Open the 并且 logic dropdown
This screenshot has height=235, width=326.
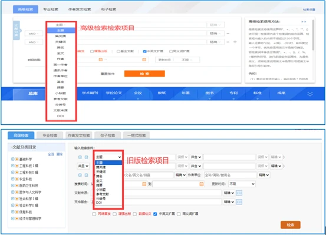click(83, 166)
